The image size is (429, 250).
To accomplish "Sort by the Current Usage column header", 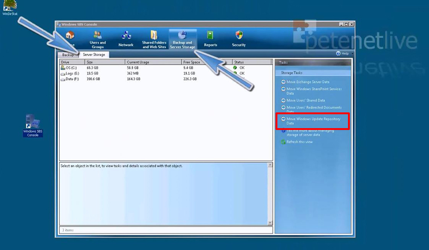I will point(153,62).
